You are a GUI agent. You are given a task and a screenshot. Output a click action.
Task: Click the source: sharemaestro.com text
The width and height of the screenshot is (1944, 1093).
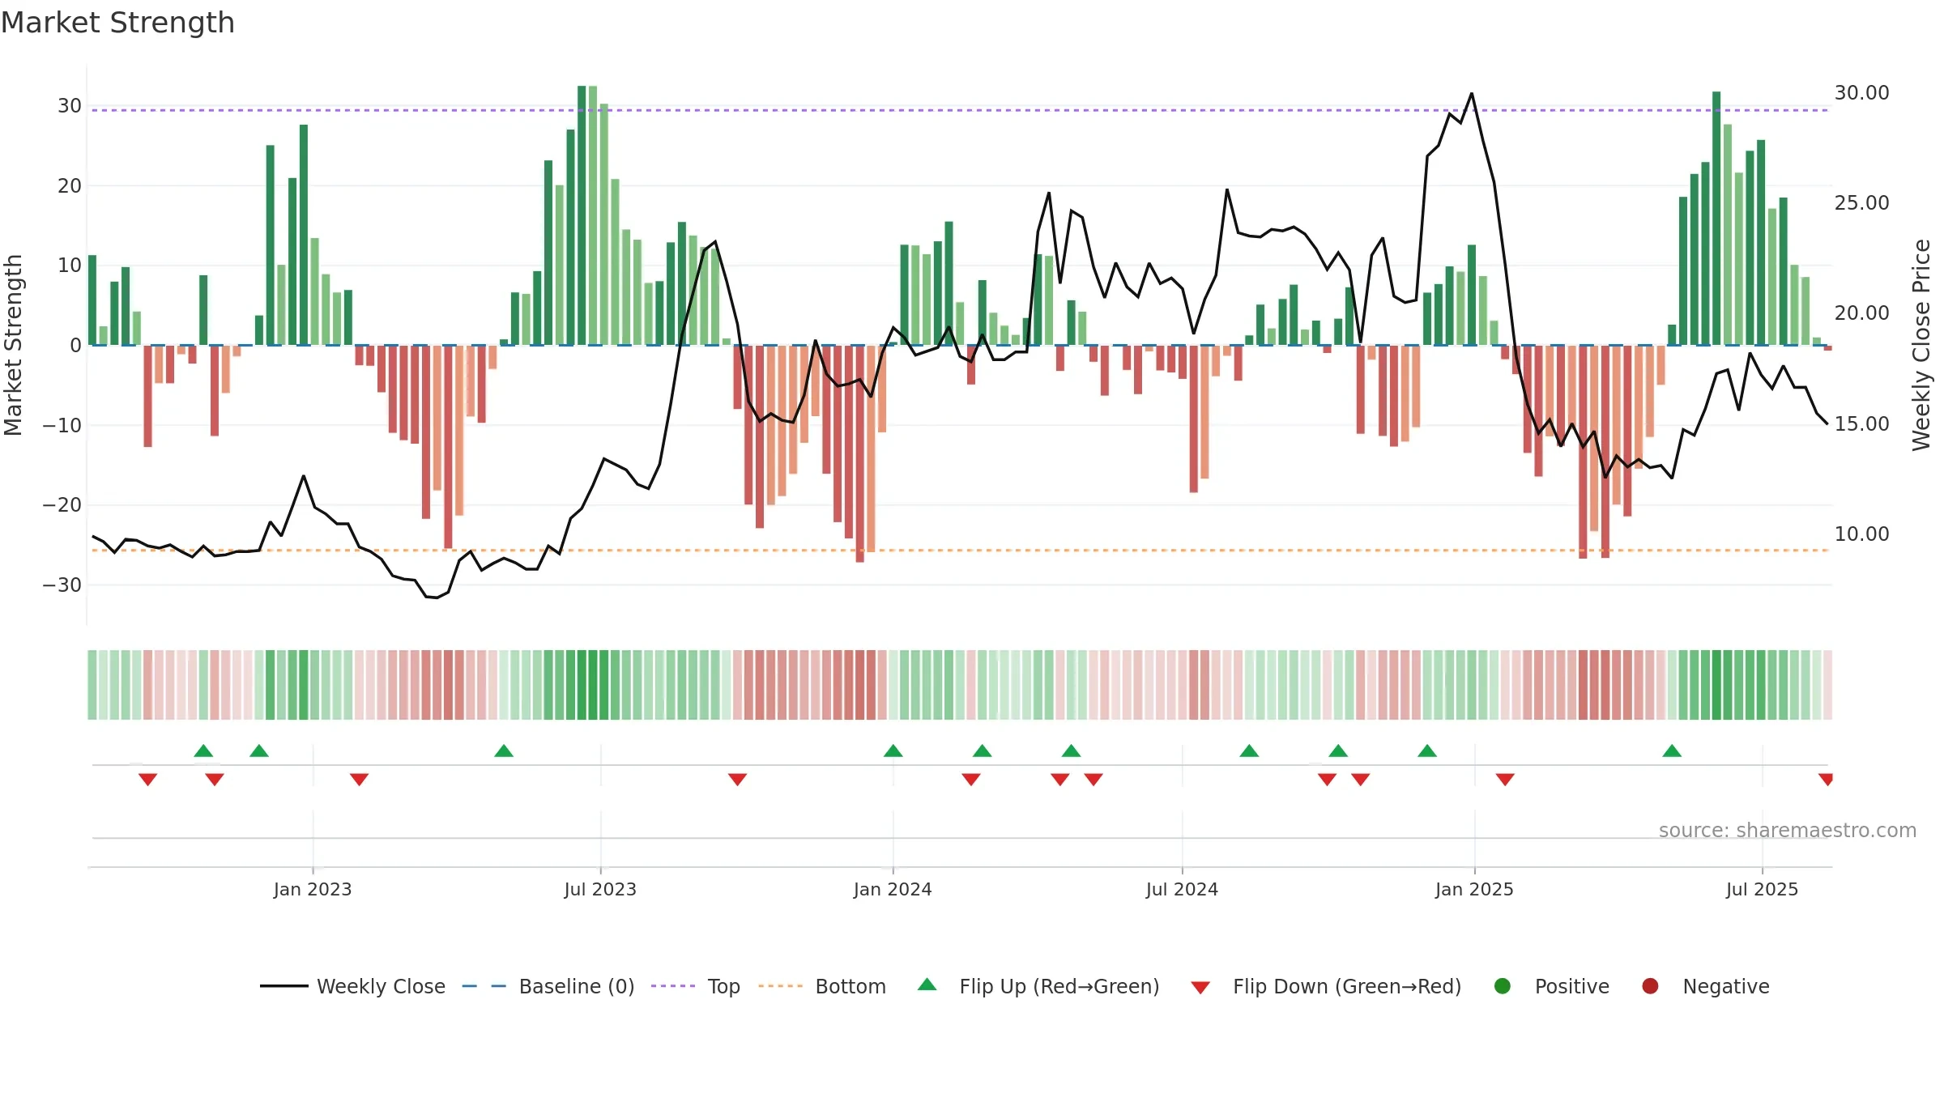(1788, 831)
